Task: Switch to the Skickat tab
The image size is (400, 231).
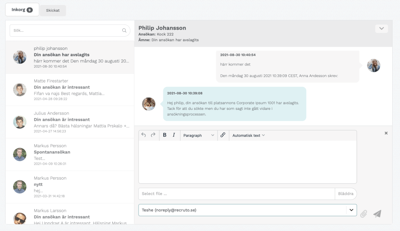Action: [x=53, y=11]
